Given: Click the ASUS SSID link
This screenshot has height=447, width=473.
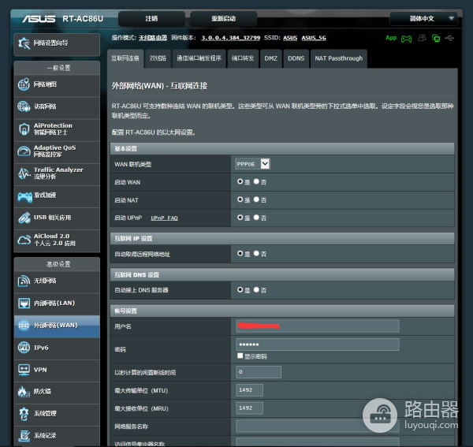Looking at the screenshot, I should (290, 38).
